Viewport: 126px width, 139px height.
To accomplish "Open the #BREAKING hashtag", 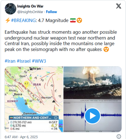I will click(23, 20).
